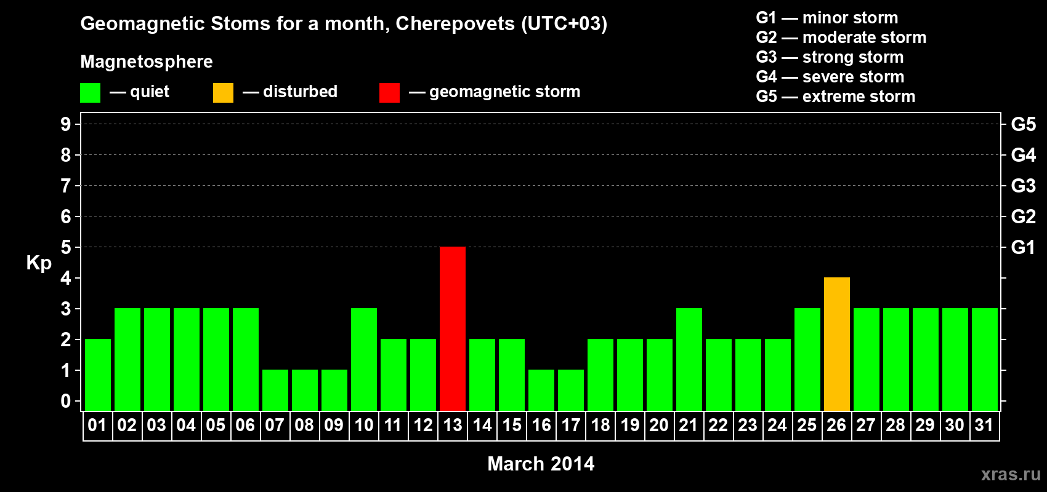Viewport: 1047px width, 492px height.
Task: Click the 'G5 — extreme storm' legend line
Action: pyautogui.click(x=836, y=97)
